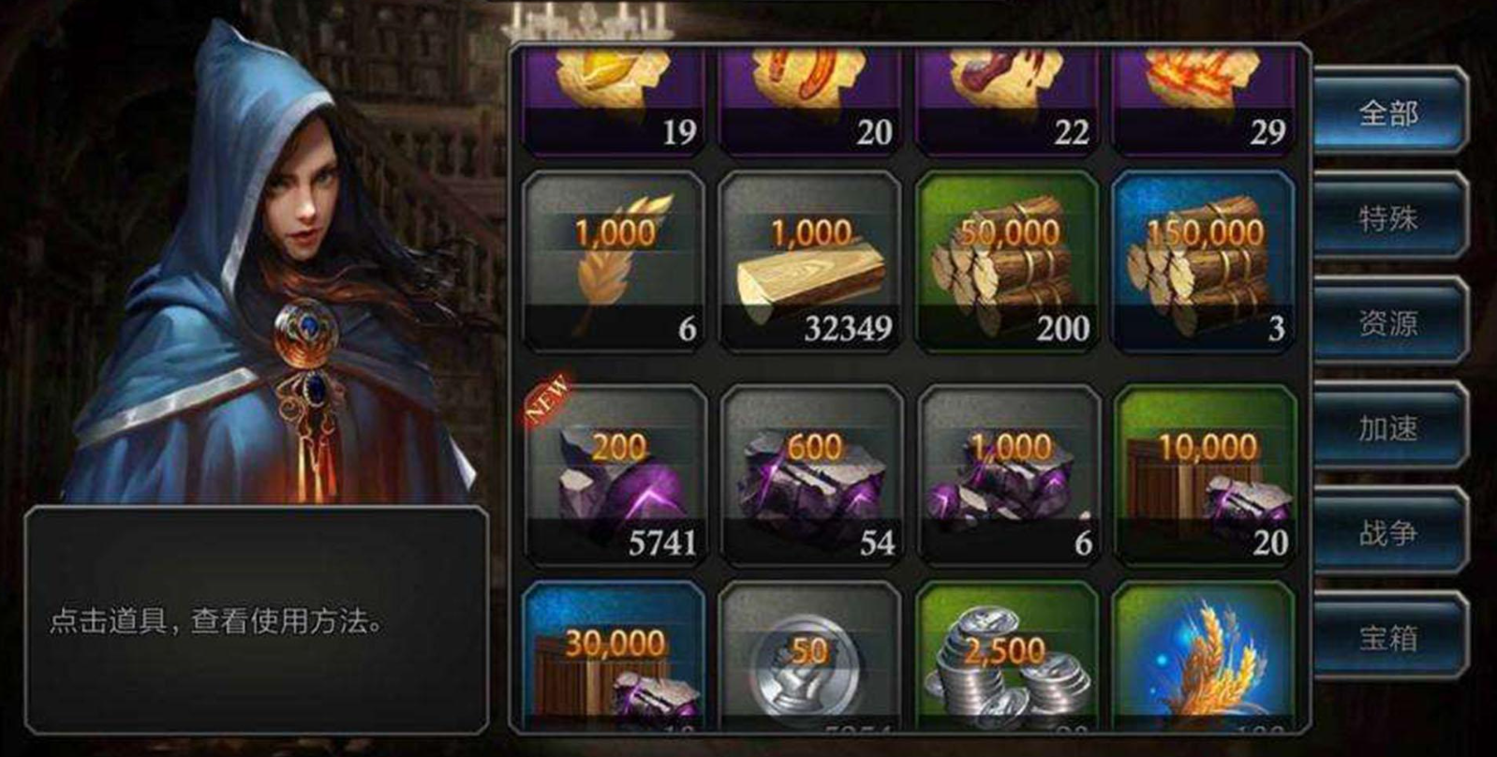Open the 战争 tab
Screen dimensions: 1497x757
(1388, 533)
